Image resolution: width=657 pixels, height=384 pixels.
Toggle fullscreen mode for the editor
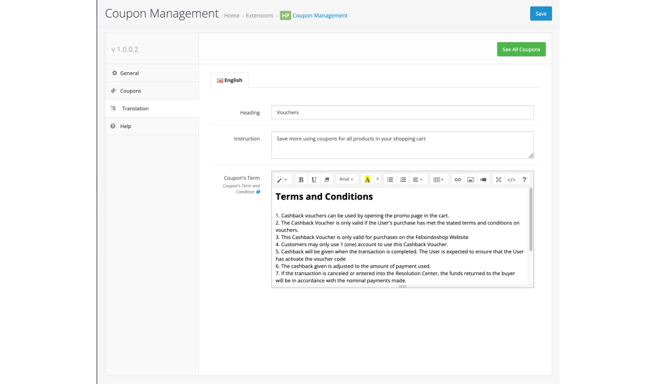pos(499,179)
